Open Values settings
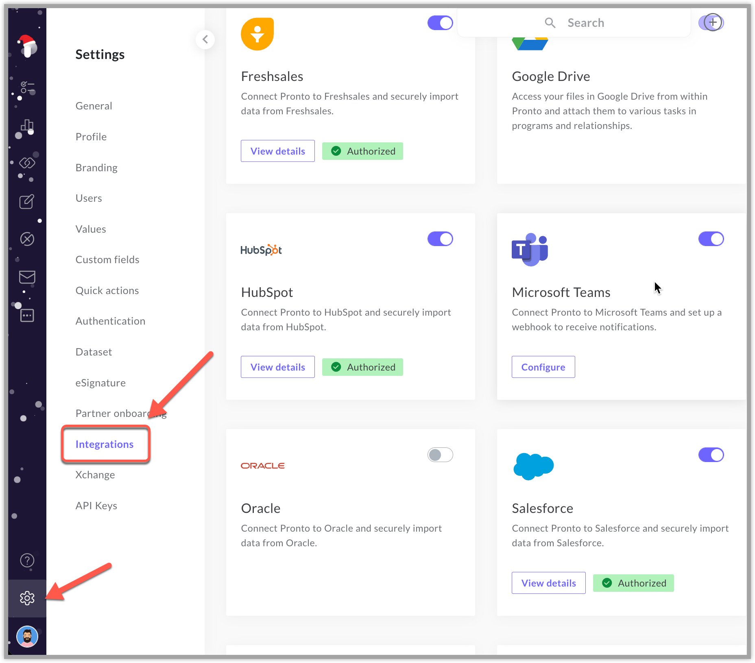Screen dimensions: 755x663 91,229
